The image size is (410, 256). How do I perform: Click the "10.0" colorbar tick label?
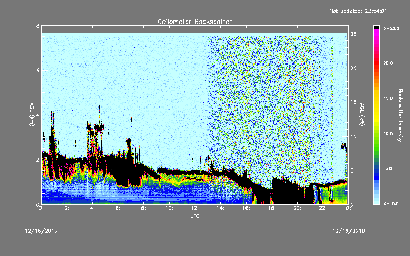pyautogui.click(x=388, y=134)
